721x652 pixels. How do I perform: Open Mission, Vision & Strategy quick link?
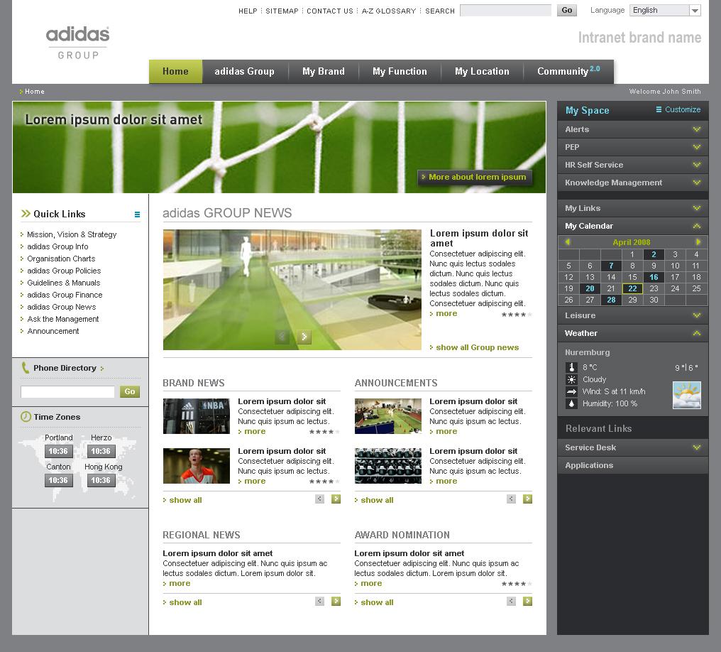[x=72, y=234]
